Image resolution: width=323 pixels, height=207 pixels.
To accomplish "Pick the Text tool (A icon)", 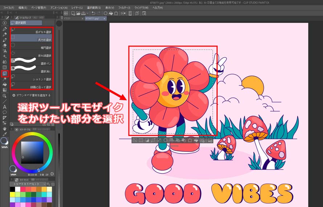I will click(4, 107).
